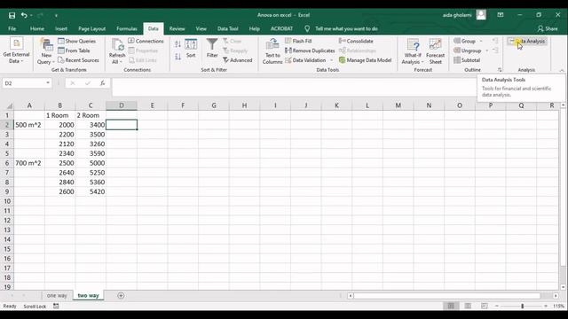Open Get External Data

(16, 51)
